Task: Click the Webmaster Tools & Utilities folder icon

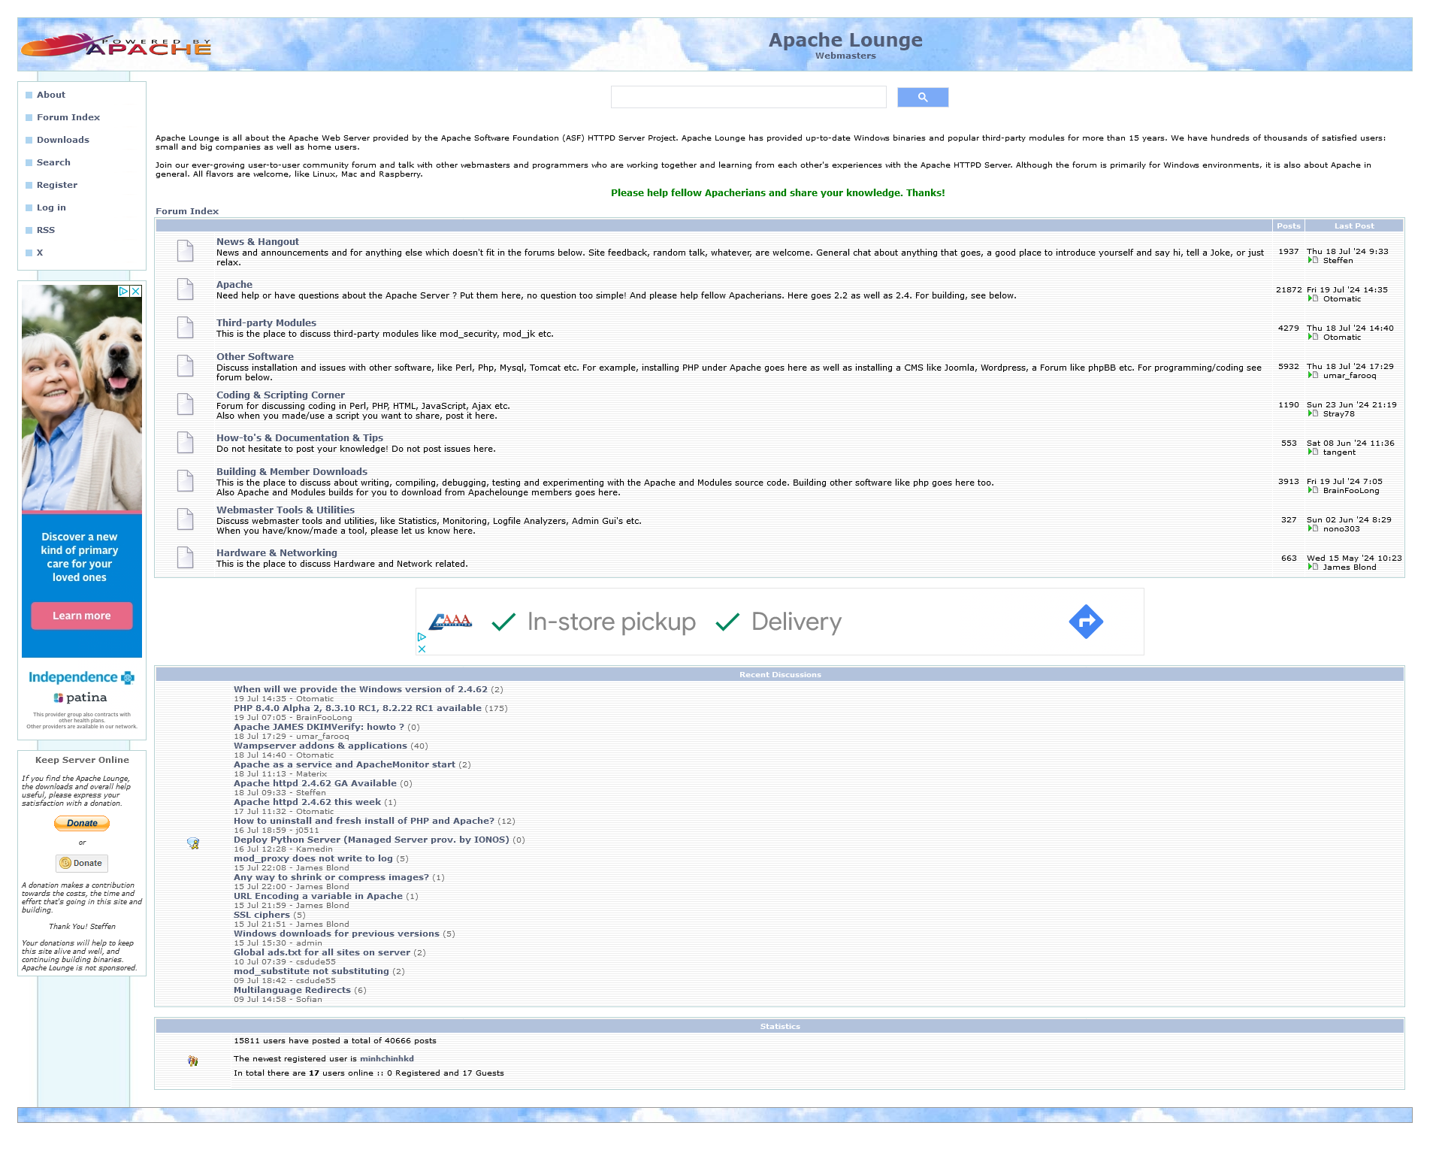Action: tap(186, 519)
